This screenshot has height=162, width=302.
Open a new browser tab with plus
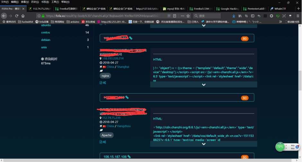(298, 8)
